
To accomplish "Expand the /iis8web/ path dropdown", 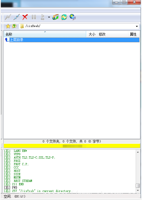I will coord(137,26).
